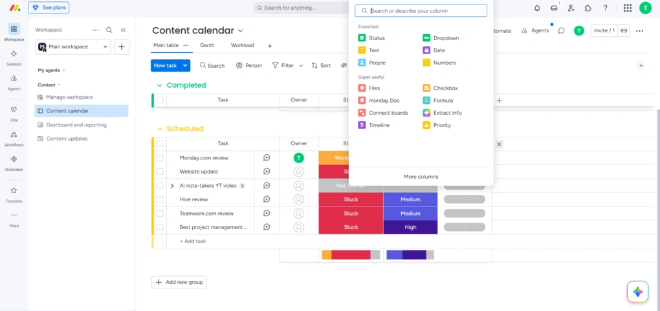Open Notetaker in the left rail

click(14, 163)
